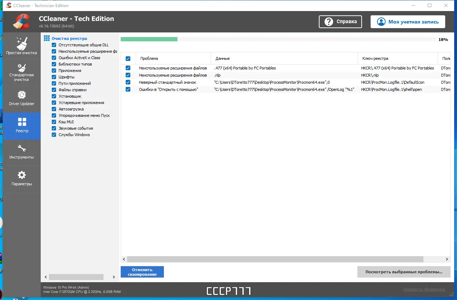Toggle Установщик checkbox
Screen dimensions: 457x300
(x=54, y=96)
